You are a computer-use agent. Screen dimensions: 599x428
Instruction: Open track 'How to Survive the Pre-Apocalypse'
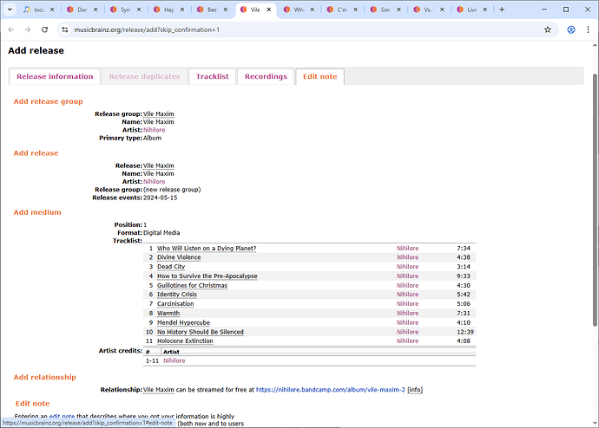[x=207, y=276]
